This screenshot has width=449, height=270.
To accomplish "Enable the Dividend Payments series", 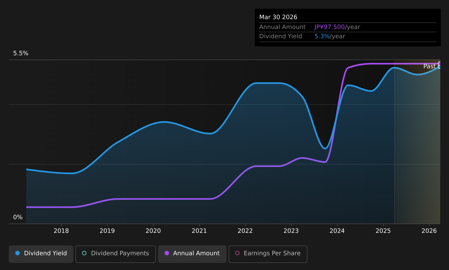I will click(115, 254).
